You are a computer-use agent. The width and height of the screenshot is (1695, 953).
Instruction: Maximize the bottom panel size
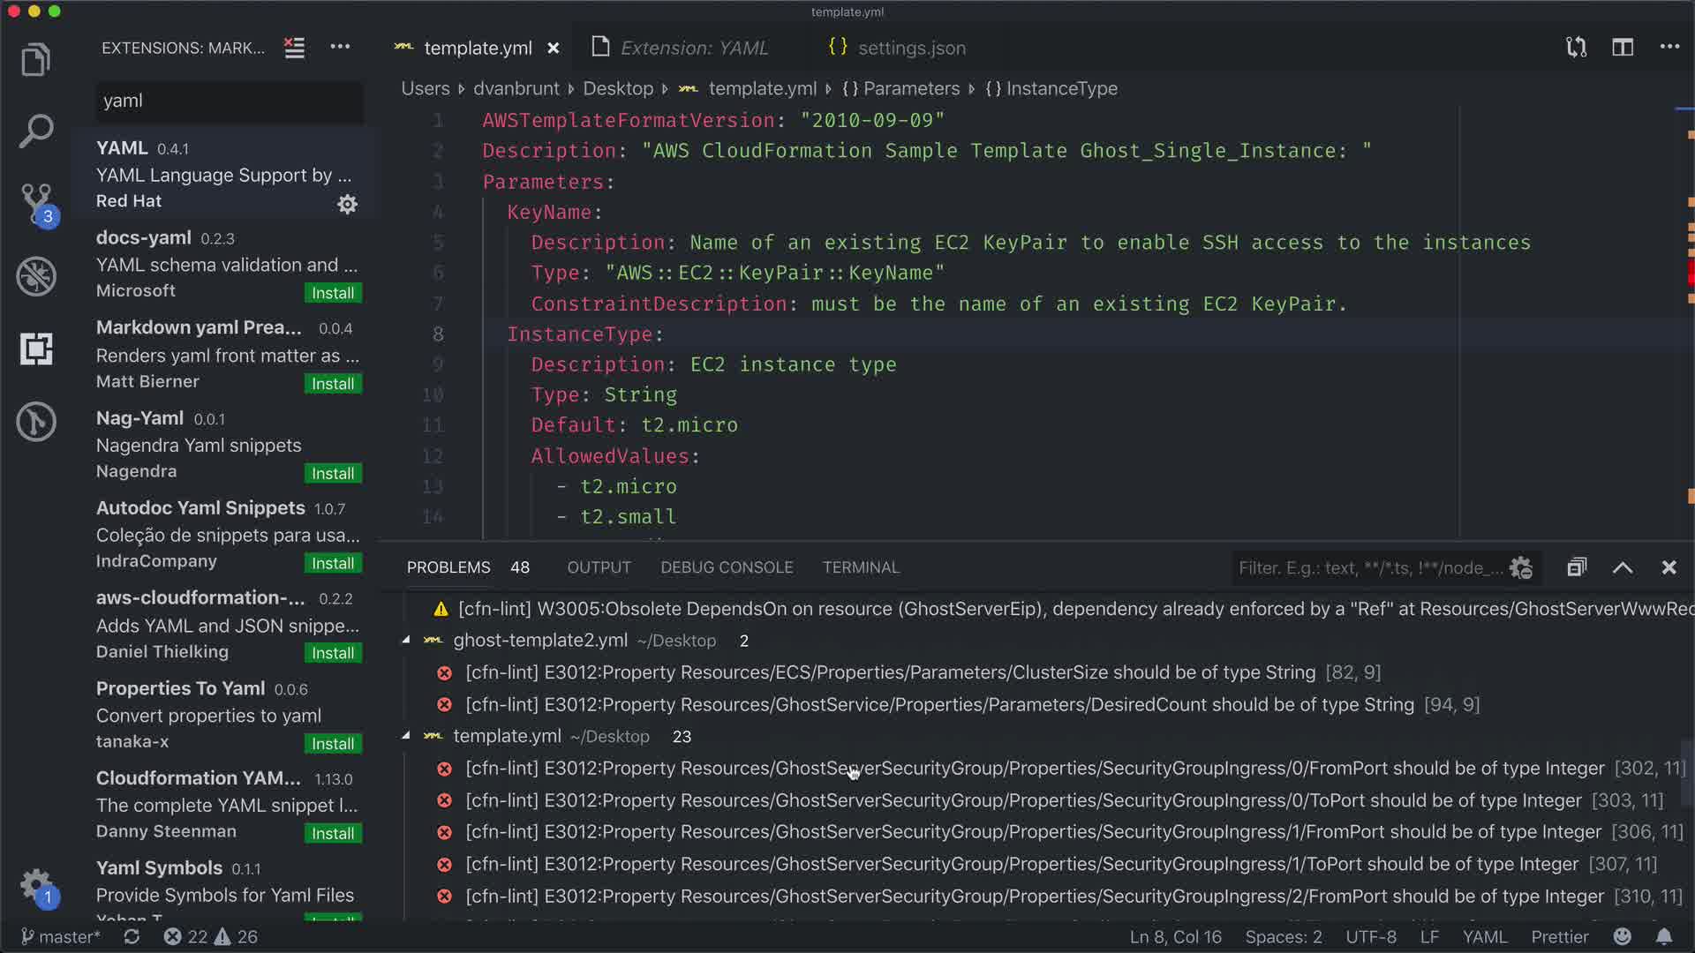pos(1623,567)
